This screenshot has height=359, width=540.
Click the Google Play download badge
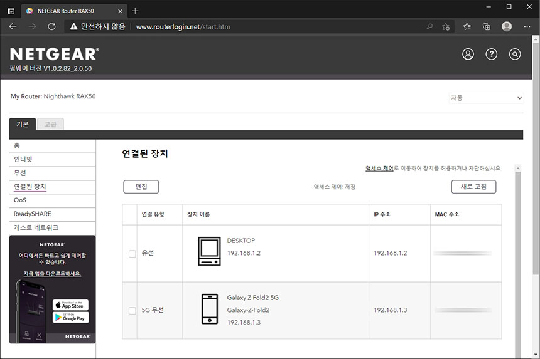pos(70,318)
